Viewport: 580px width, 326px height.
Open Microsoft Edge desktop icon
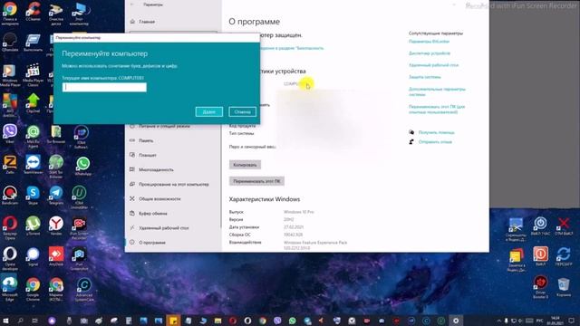[10, 288]
